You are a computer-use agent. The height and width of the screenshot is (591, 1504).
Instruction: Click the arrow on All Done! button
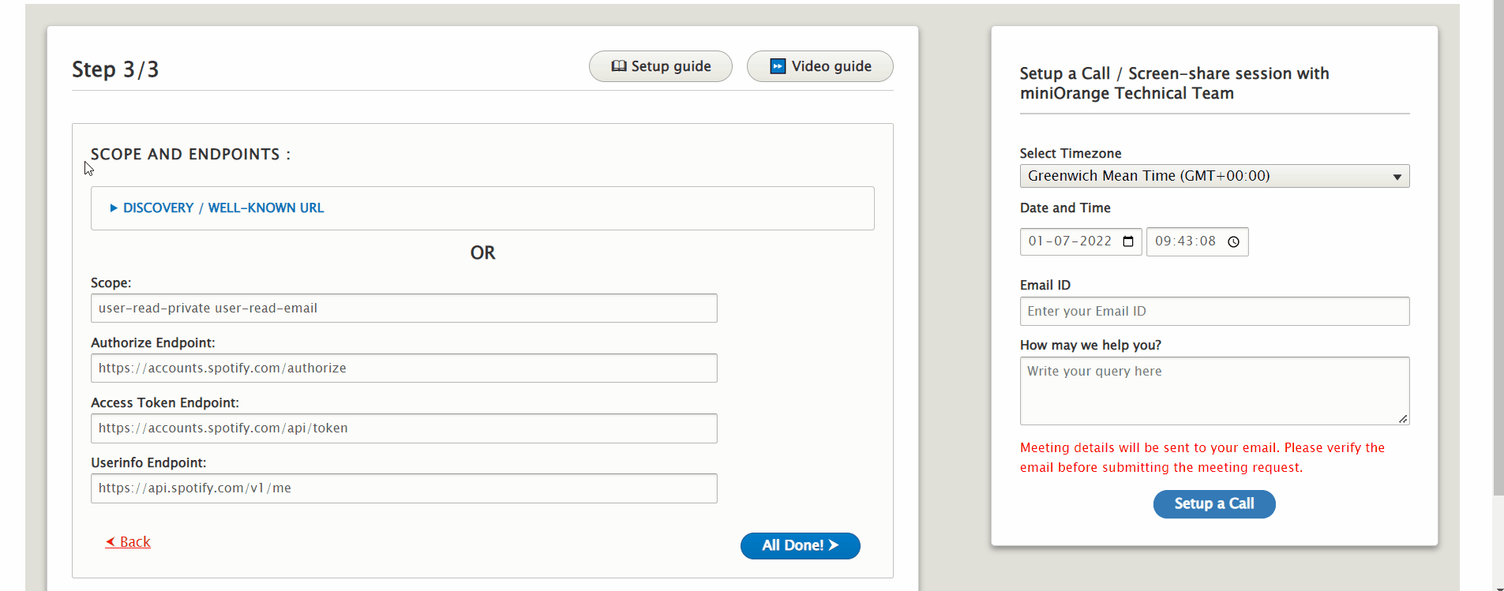(x=834, y=545)
